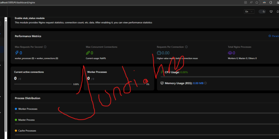The image size is (279, 139).
Task: Open the owl avatar extension icon
Action: click(264, 3)
